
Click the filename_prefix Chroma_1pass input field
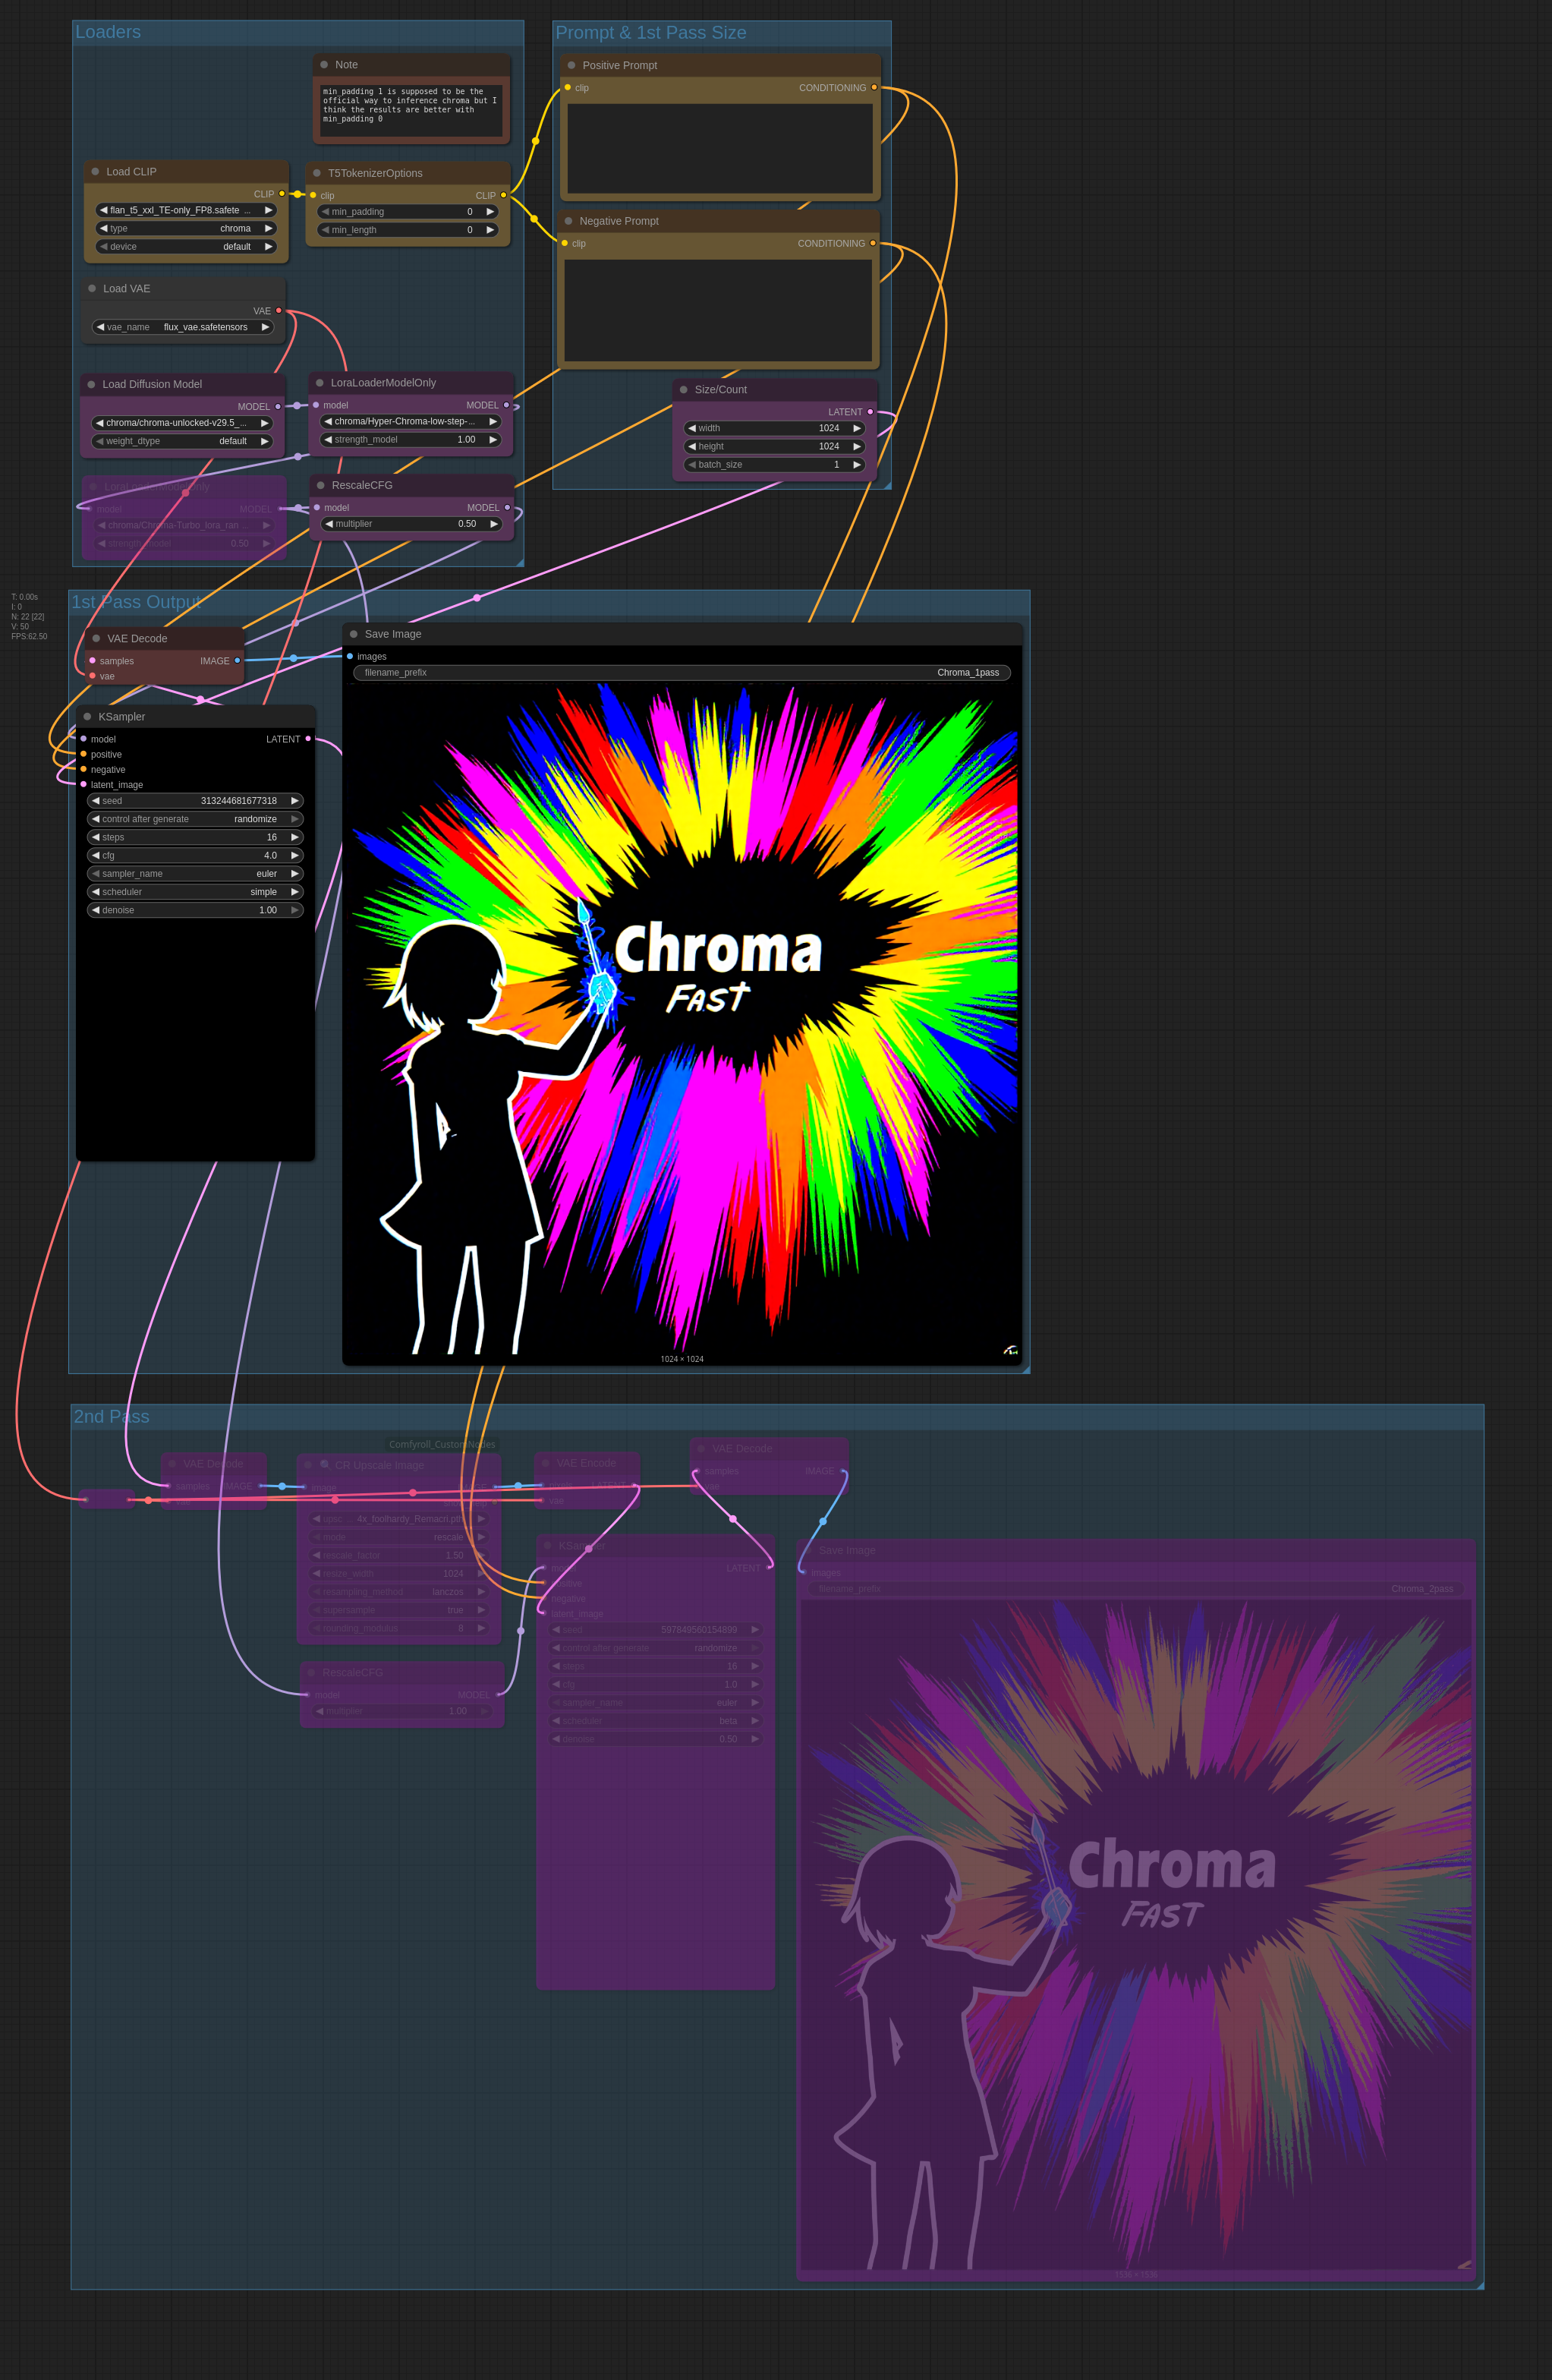(682, 673)
